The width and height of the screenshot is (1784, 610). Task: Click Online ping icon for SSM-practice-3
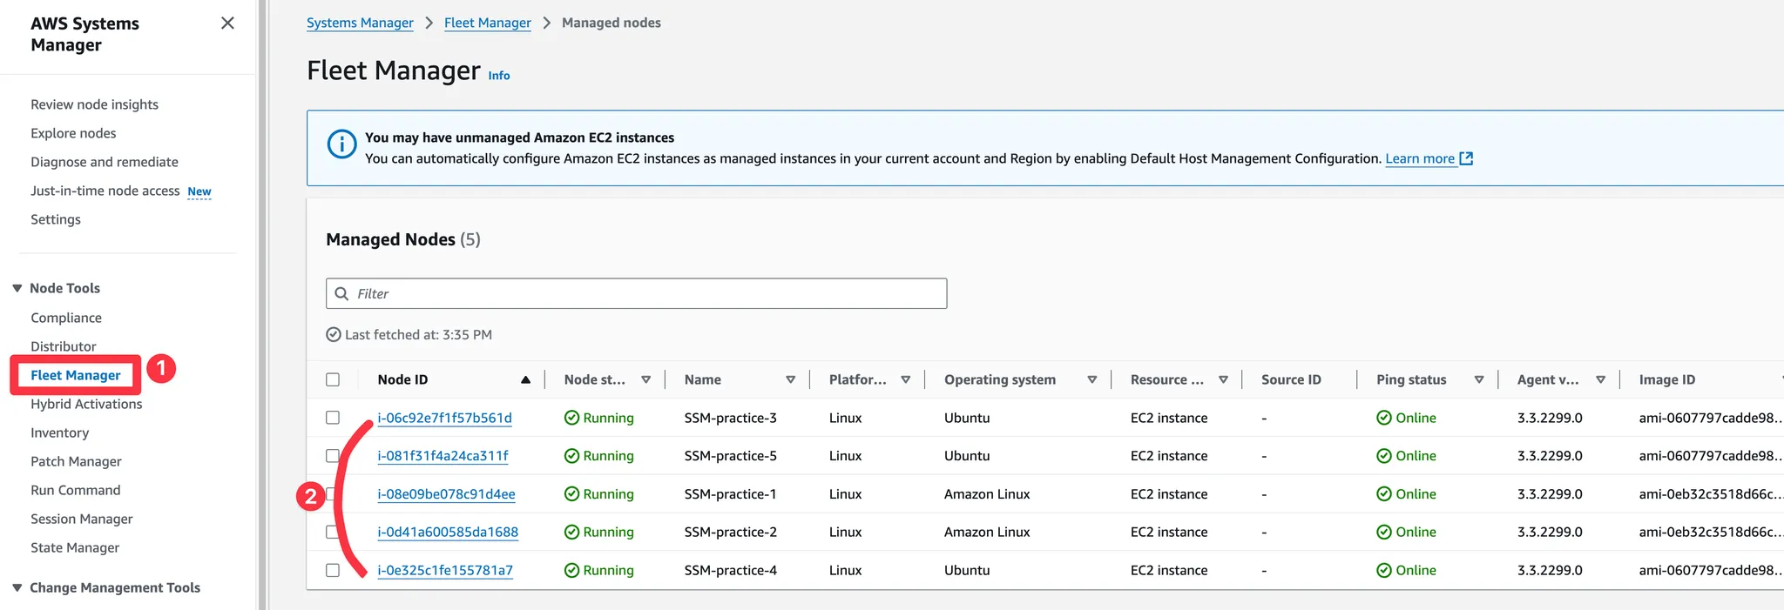point(1384,418)
